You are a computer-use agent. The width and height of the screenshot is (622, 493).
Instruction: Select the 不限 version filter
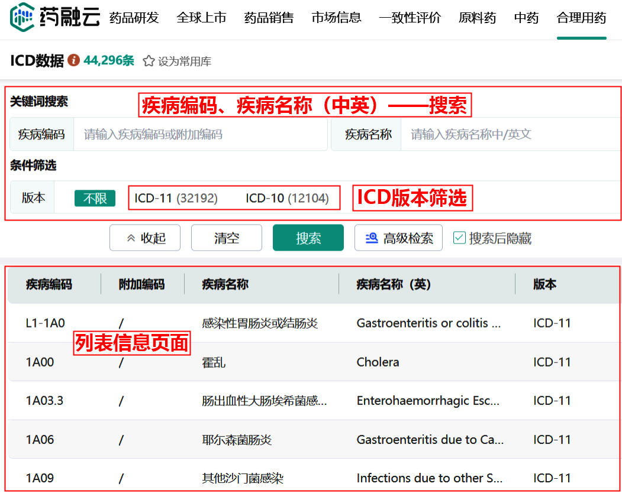coord(95,198)
